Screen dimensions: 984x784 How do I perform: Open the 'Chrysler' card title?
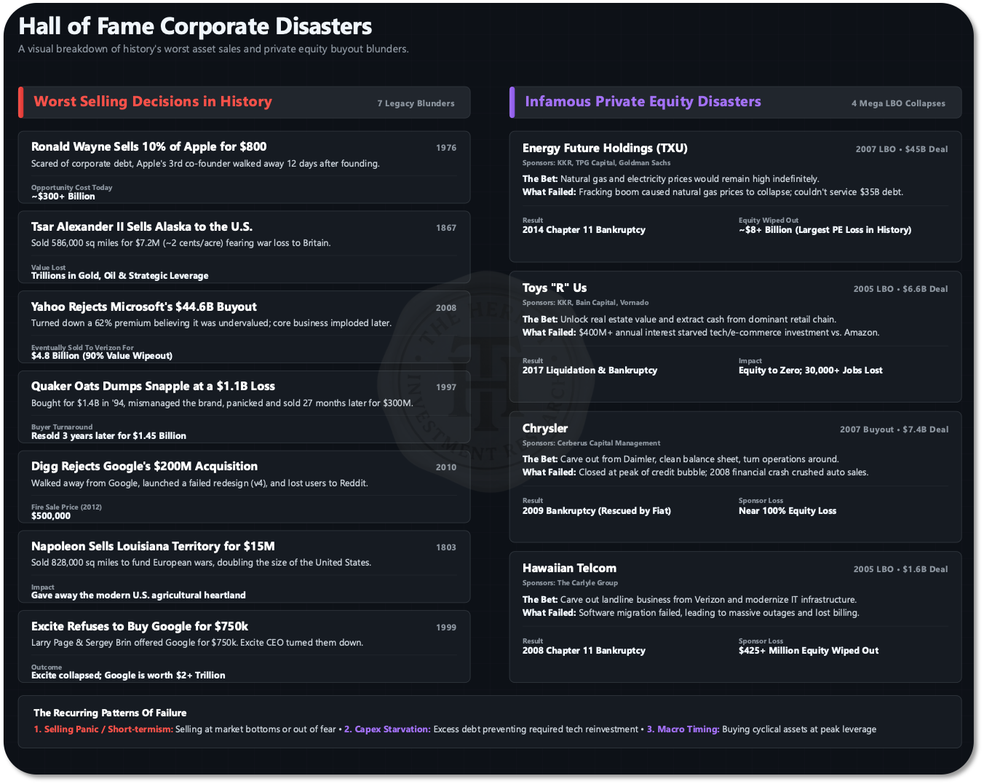click(545, 428)
